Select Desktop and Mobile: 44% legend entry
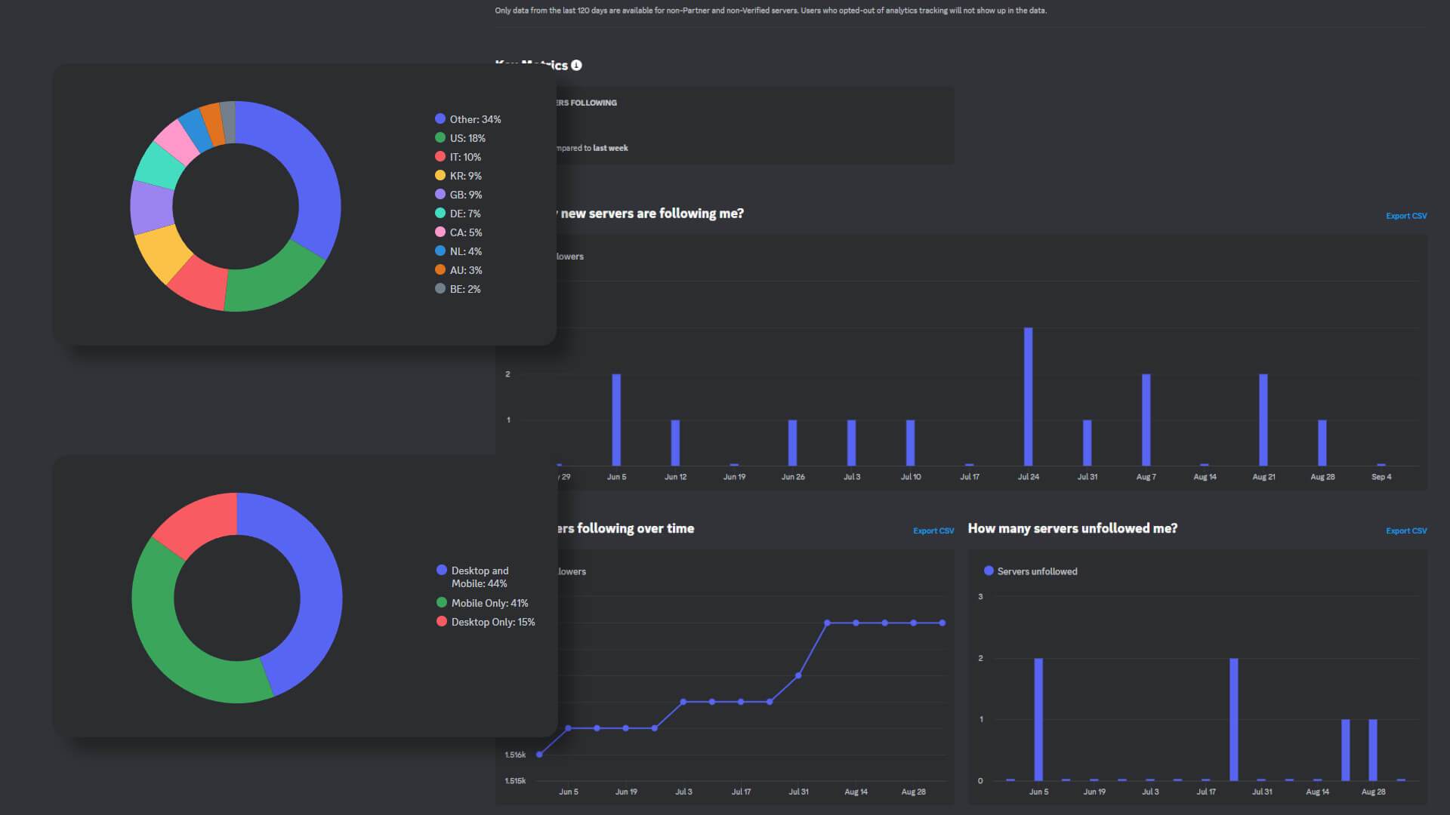Screen dimensions: 1450x815 coord(473,577)
